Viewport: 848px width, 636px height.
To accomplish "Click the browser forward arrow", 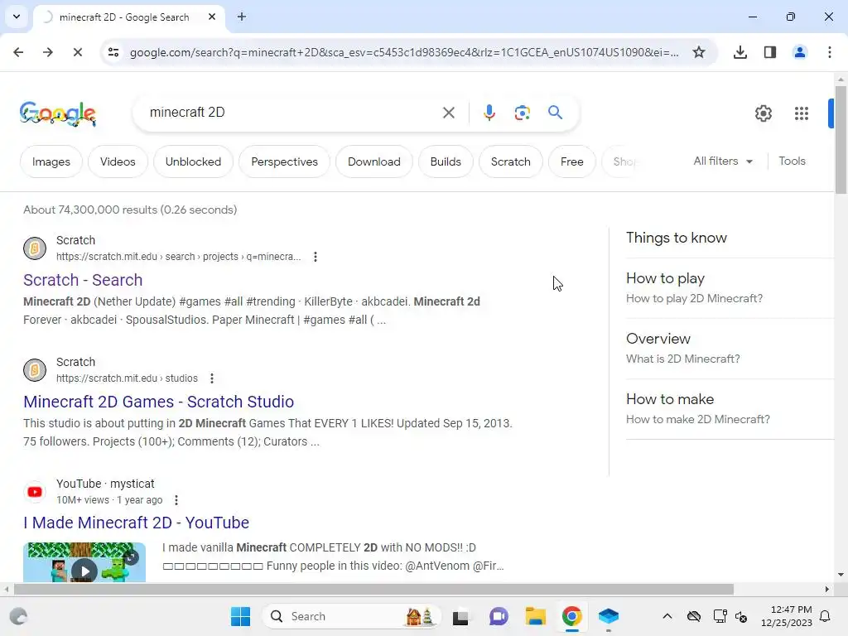I will (48, 52).
